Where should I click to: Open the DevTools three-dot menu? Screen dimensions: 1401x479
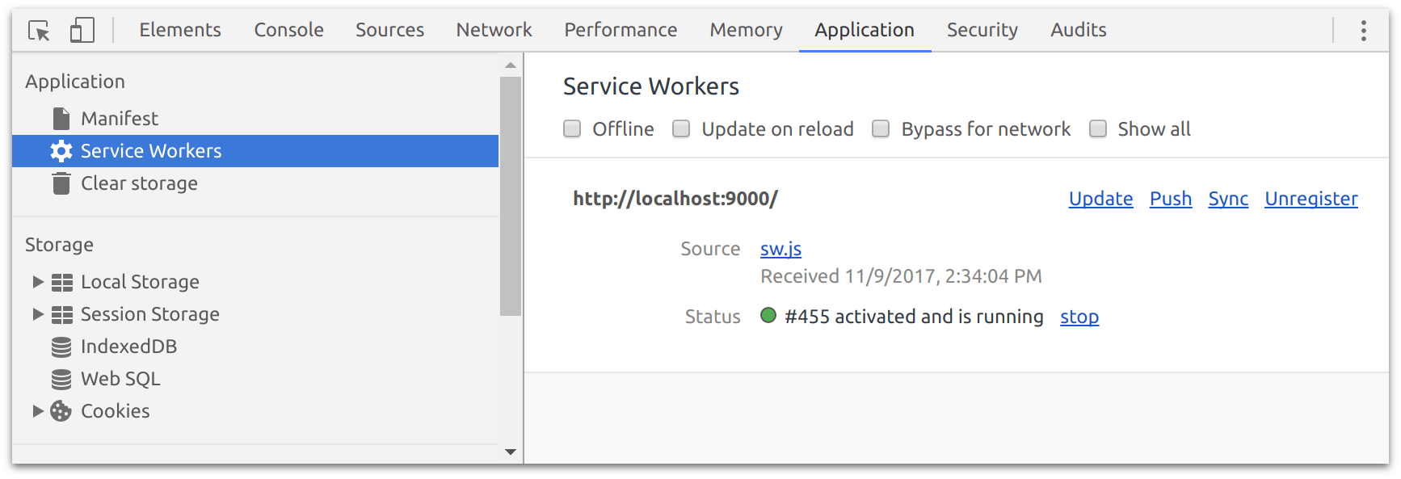click(1363, 31)
